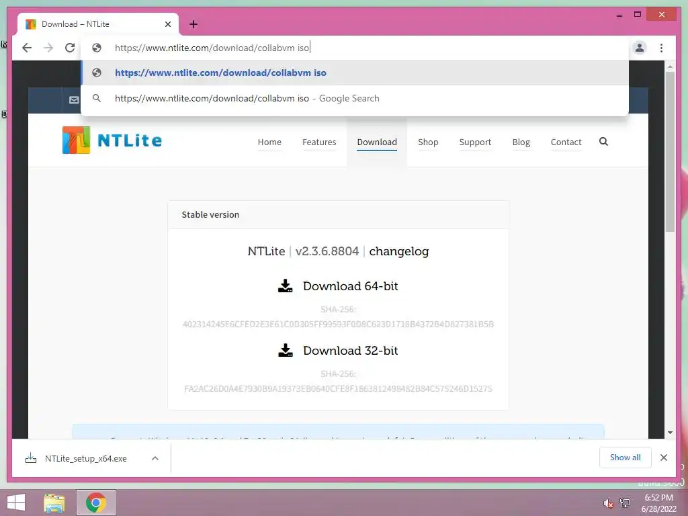Close the downloads bar
Image resolution: width=688 pixels, height=516 pixels.
[x=663, y=458]
